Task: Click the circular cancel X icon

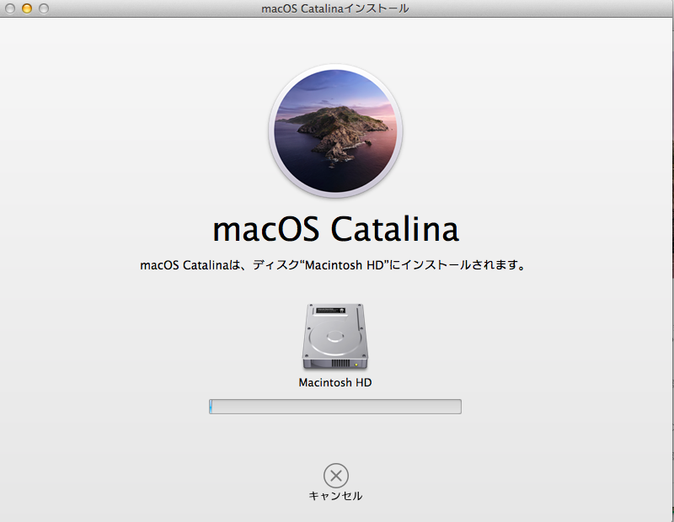Action: click(x=335, y=476)
